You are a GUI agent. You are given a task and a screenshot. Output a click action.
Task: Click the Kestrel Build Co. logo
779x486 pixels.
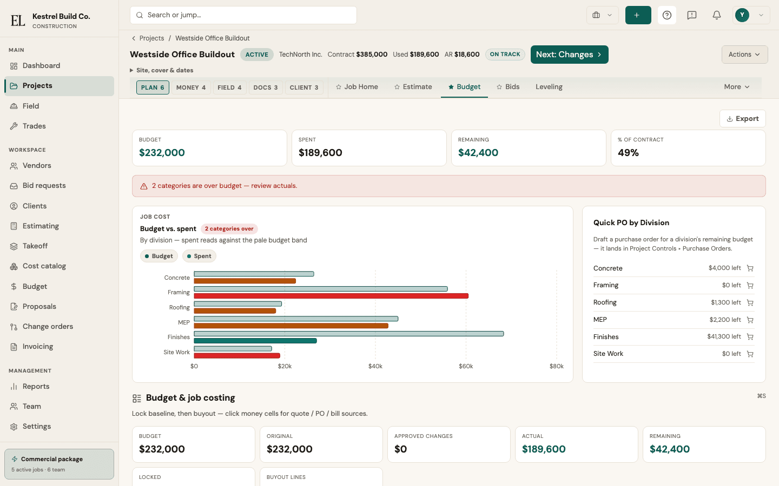coord(18,21)
